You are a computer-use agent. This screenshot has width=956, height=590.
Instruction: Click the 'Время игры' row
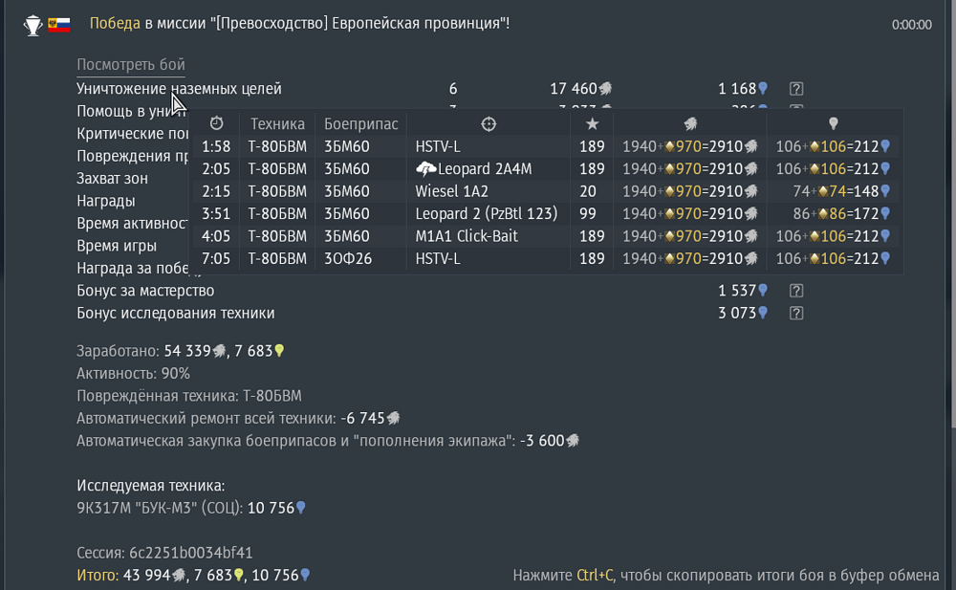117,246
